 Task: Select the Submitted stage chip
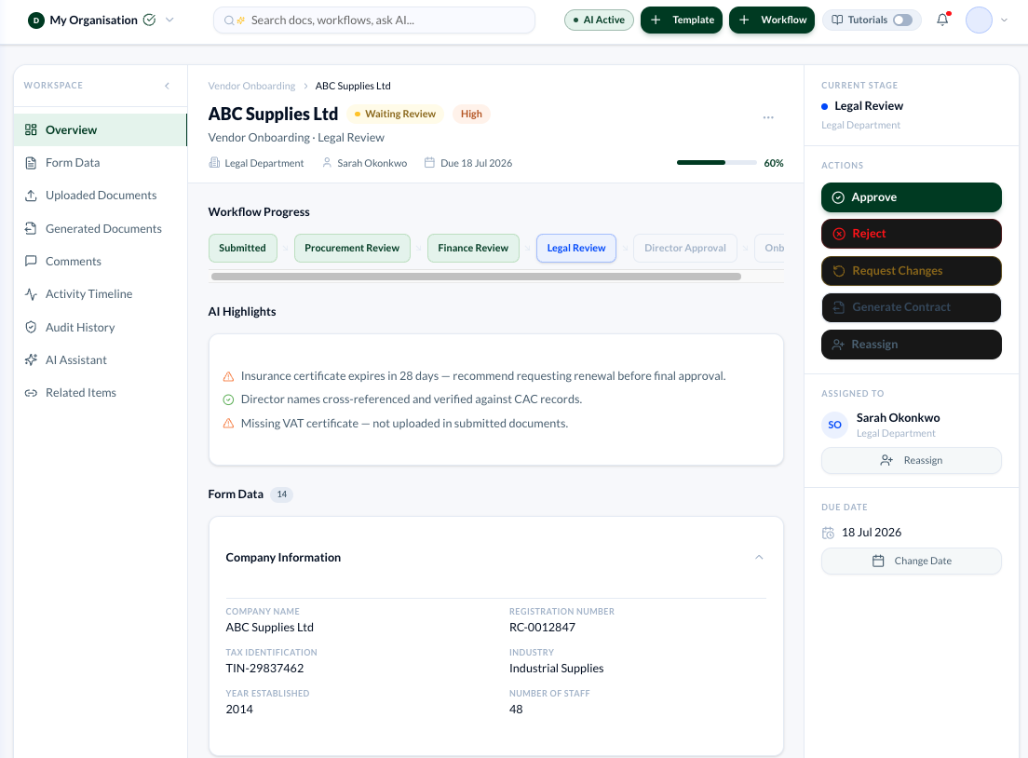click(x=243, y=248)
